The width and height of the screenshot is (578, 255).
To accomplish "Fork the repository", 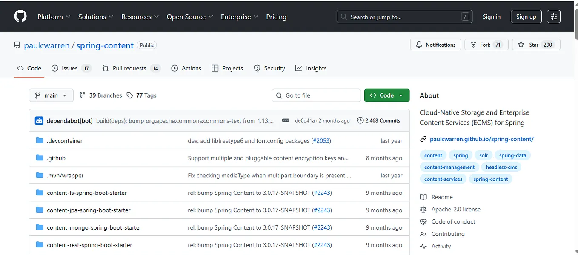I will coord(486,44).
